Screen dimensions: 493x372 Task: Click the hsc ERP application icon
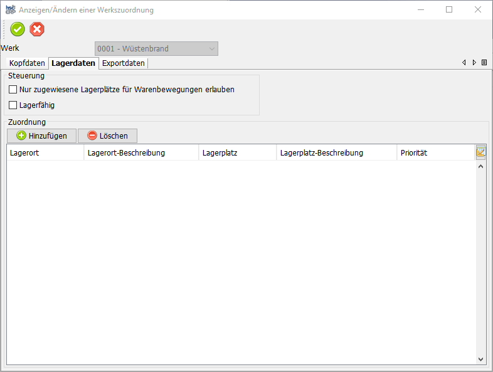(x=10, y=10)
